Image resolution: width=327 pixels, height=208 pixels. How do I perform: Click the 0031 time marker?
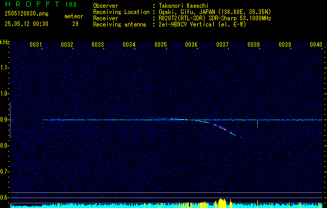click(36, 44)
